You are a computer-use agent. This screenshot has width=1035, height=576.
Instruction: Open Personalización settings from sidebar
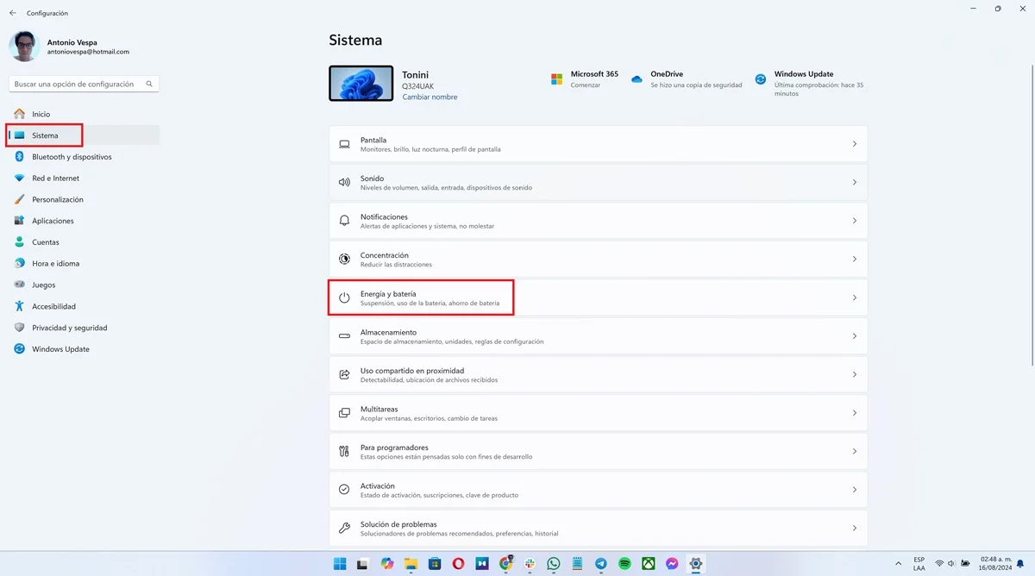pos(57,199)
